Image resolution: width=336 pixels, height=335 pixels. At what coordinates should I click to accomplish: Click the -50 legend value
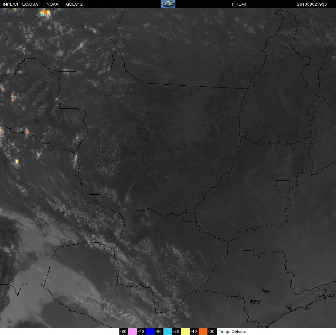pyautogui.click(x=176, y=331)
